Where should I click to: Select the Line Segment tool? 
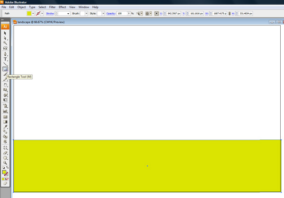click(x=5, y=64)
